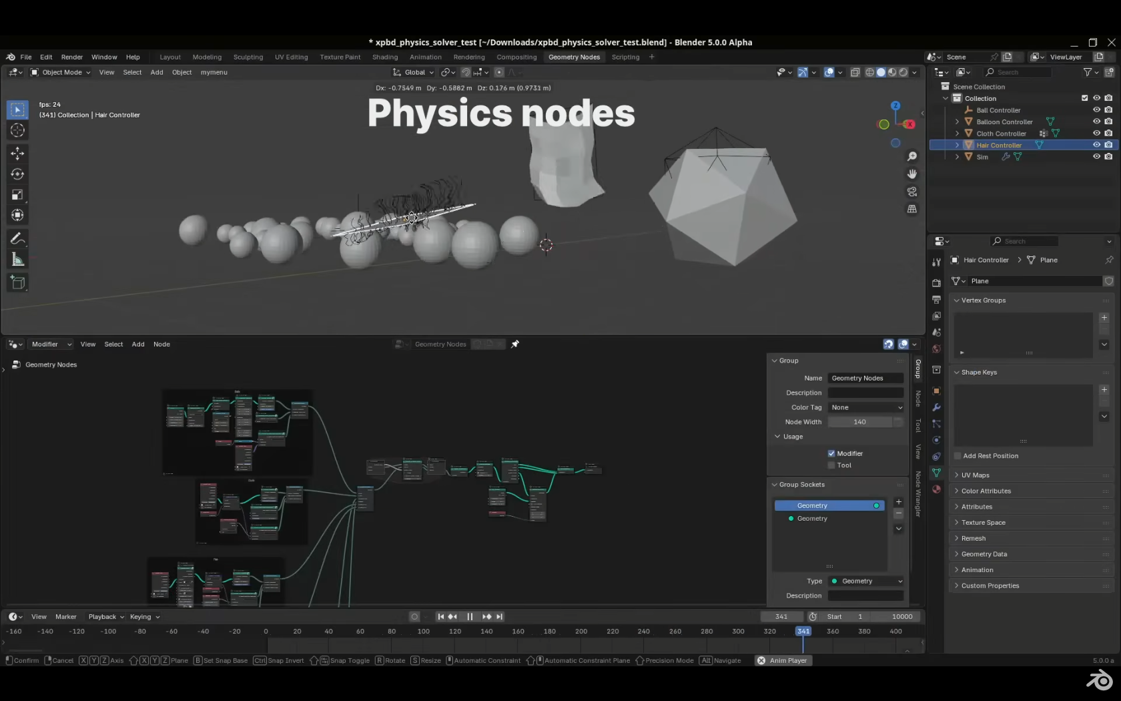This screenshot has width=1121, height=701.
Task: Select the Measure tool
Action: tap(17, 260)
